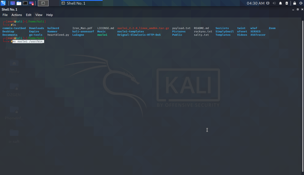304x175 pixels.
Task: Open the Edit menu
Action: point(29,15)
